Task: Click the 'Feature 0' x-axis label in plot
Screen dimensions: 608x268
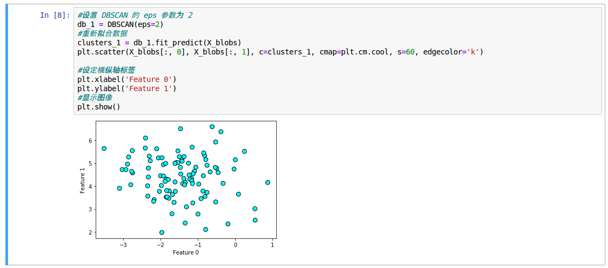Action: [186, 252]
